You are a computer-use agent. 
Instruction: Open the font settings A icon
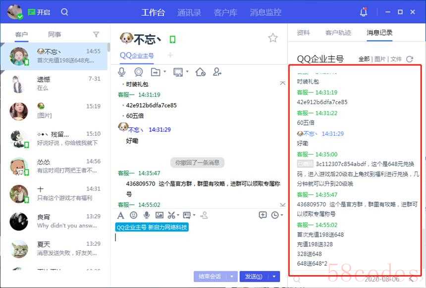pyautogui.click(x=121, y=216)
